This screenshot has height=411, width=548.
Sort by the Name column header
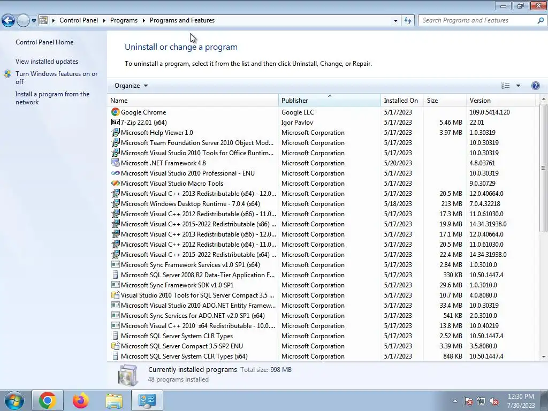(x=193, y=100)
